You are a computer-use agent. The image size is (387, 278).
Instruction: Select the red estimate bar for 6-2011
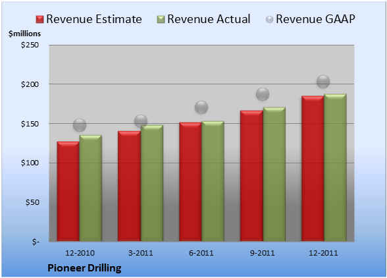(x=190, y=182)
